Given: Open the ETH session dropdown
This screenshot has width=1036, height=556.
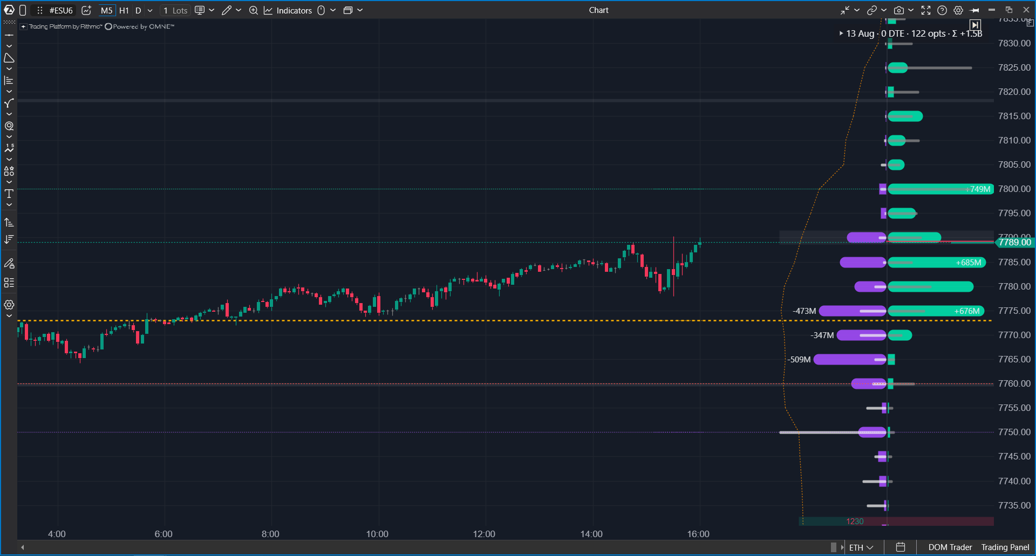Looking at the screenshot, I should pyautogui.click(x=861, y=547).
